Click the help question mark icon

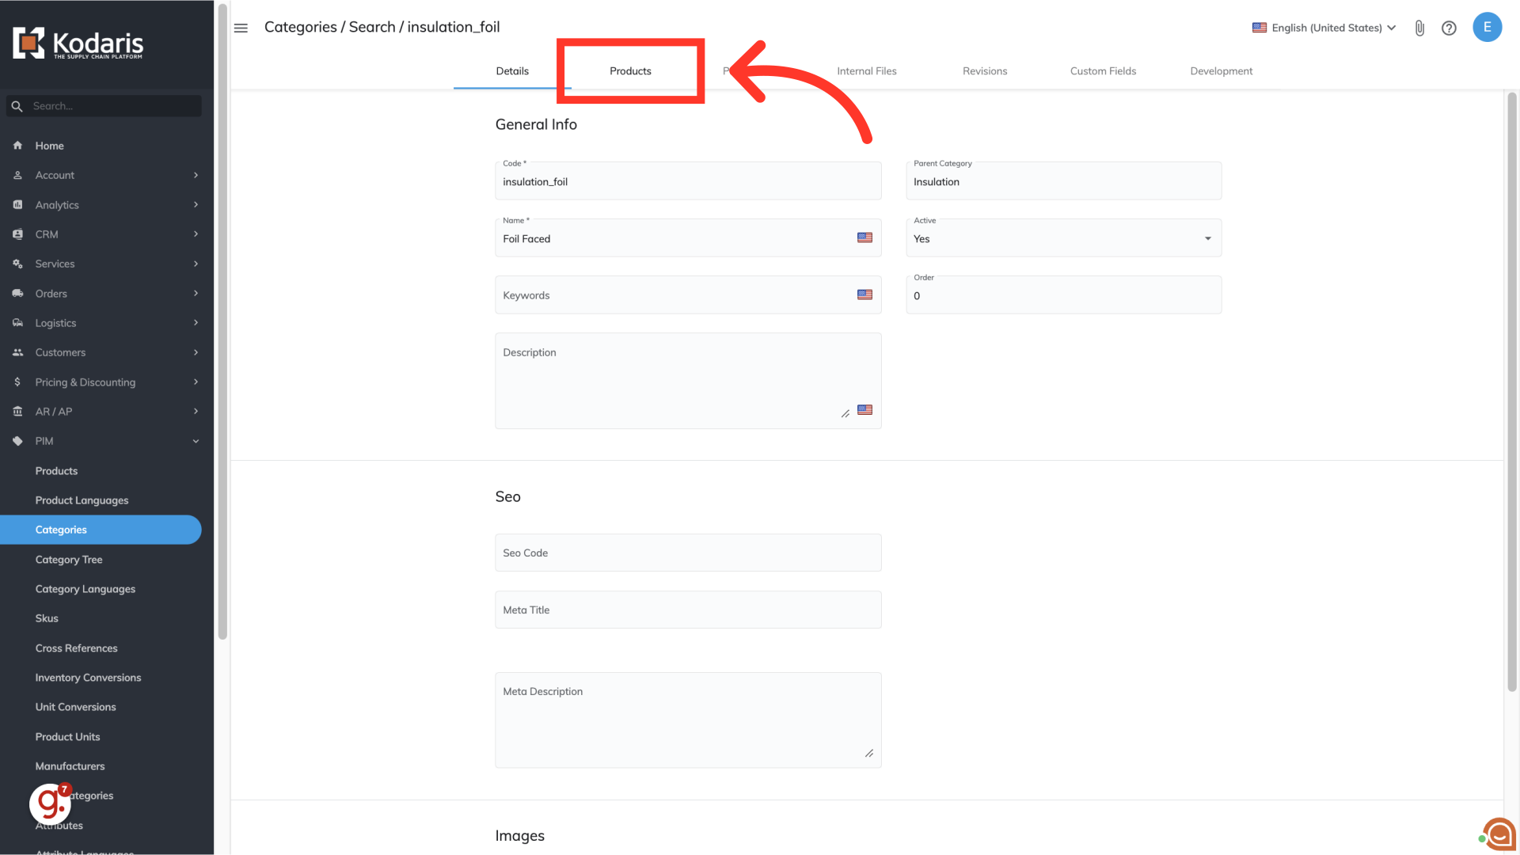point(1449,28)
